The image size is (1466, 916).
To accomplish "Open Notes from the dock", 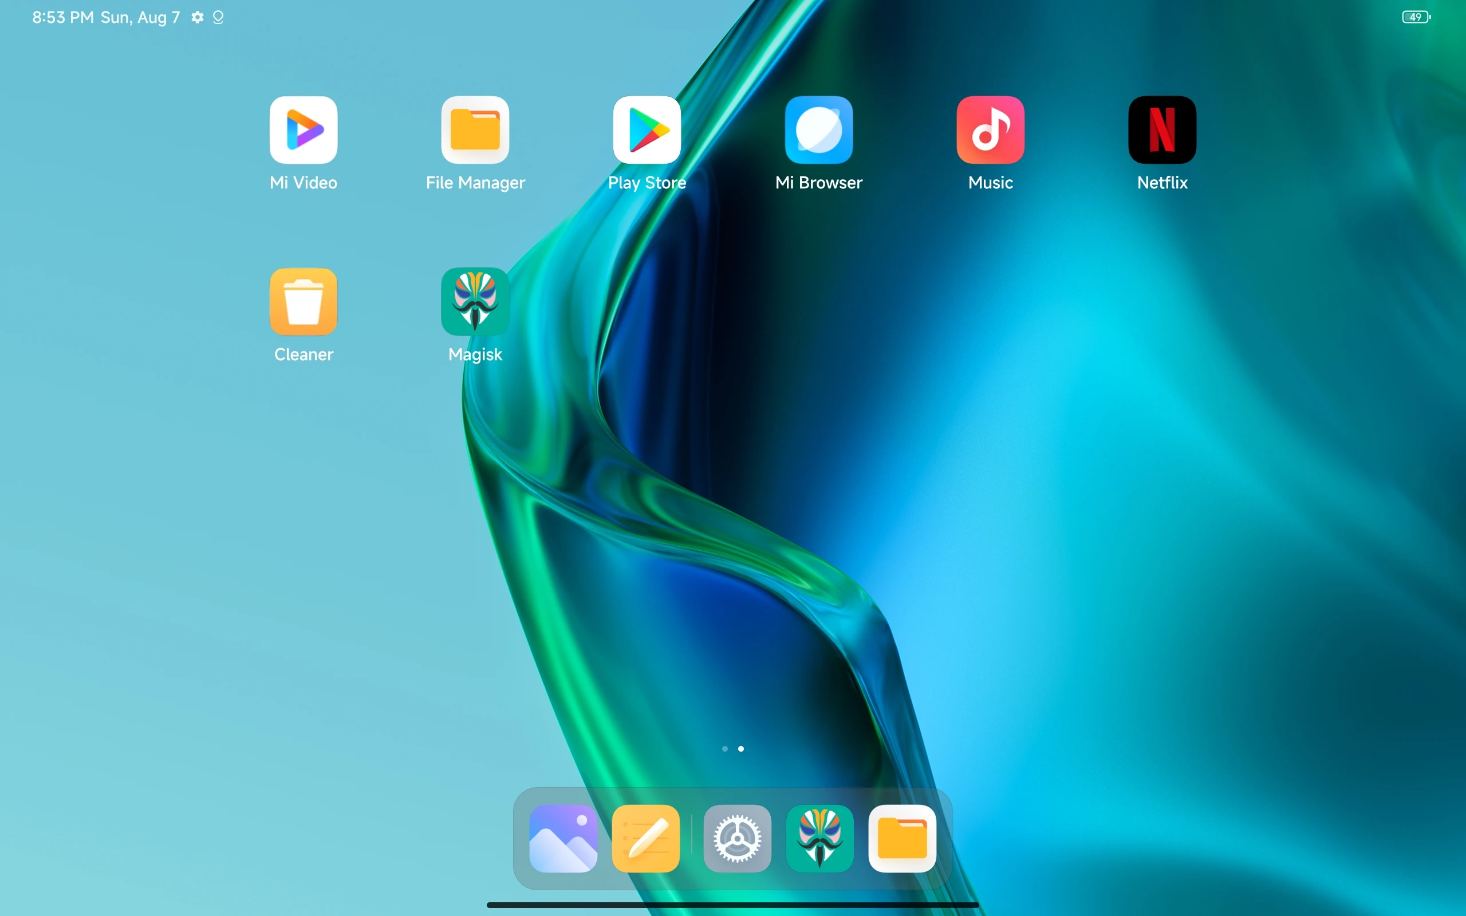I will [646, 839].
